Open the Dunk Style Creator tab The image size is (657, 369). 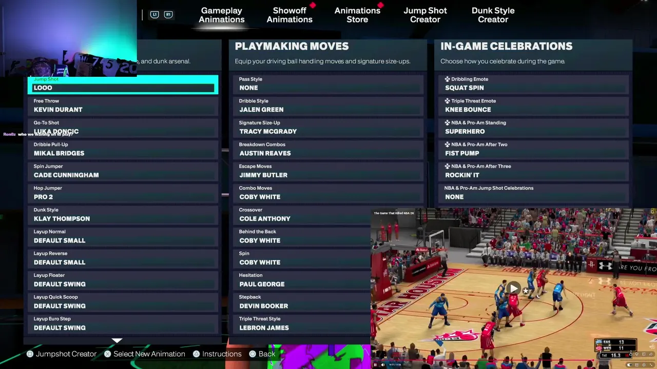click(x=493, y=15)
